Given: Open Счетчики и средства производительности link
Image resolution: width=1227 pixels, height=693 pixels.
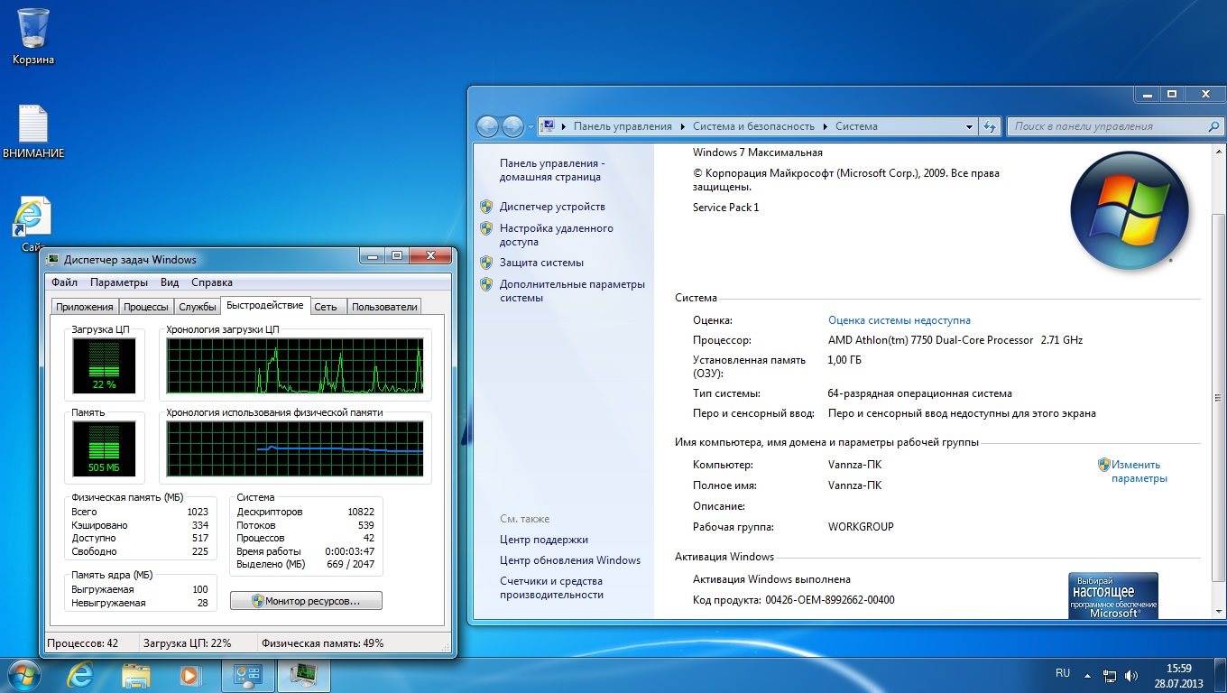Looking at the screenshot, I should pos(551,587).
